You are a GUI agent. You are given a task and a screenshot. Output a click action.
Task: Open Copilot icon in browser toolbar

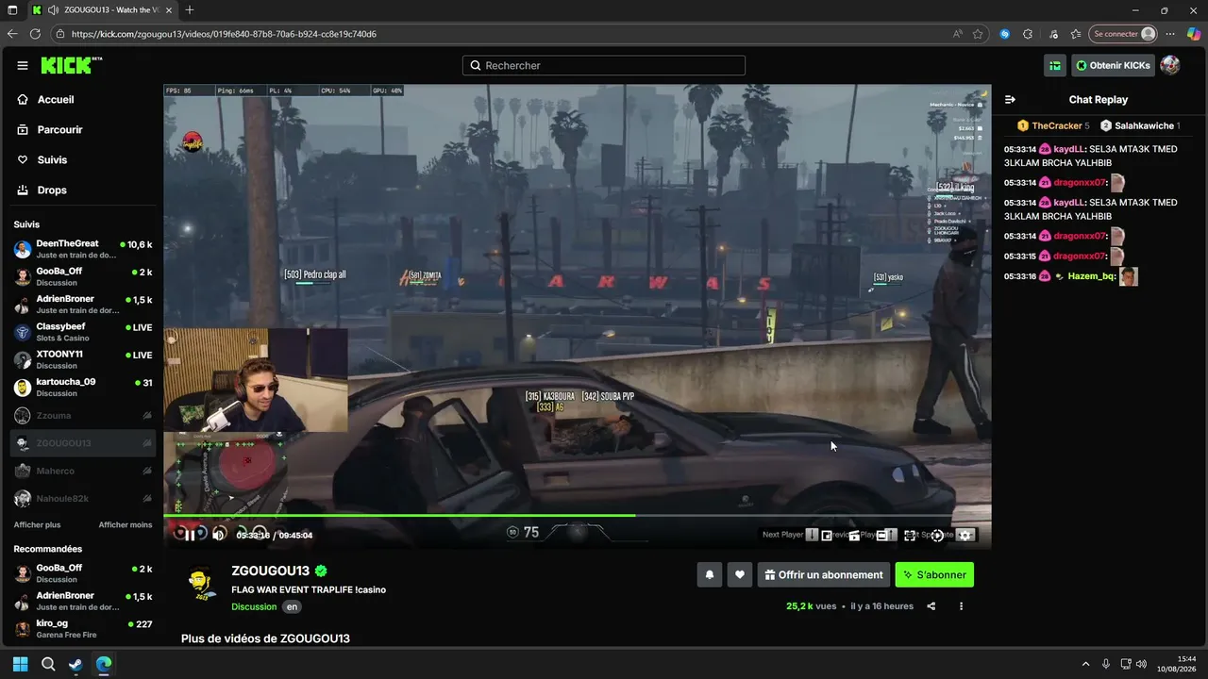(x=1194, y=34)
